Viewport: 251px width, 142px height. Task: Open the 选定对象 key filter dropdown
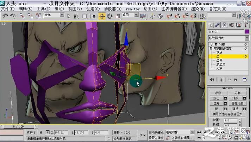[x=180, y=132]
